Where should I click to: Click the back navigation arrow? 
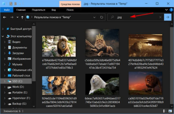(5, 17)
